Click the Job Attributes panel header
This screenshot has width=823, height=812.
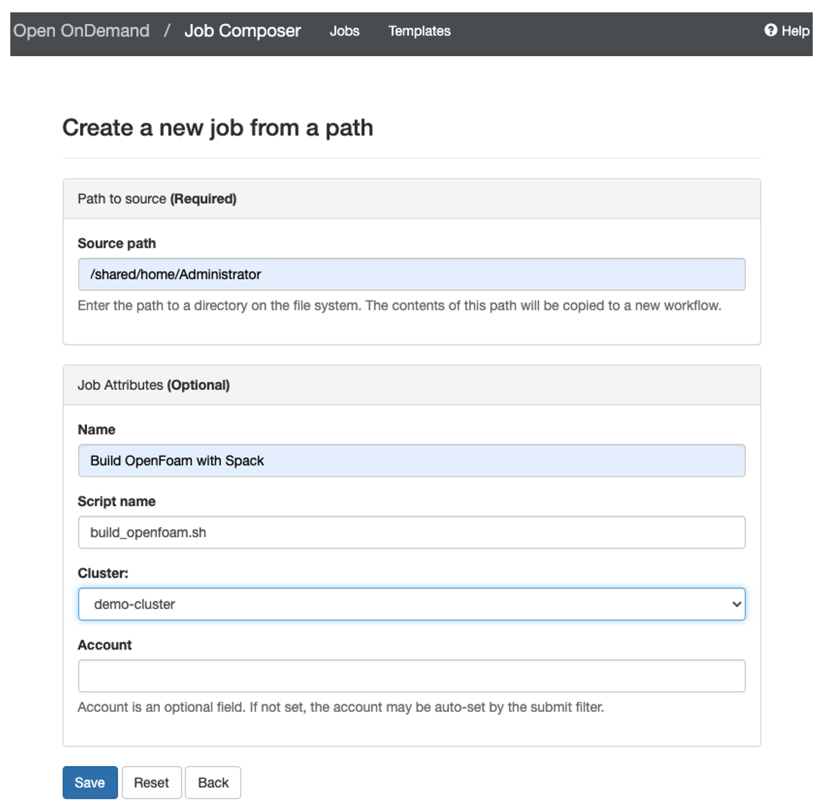153,385
